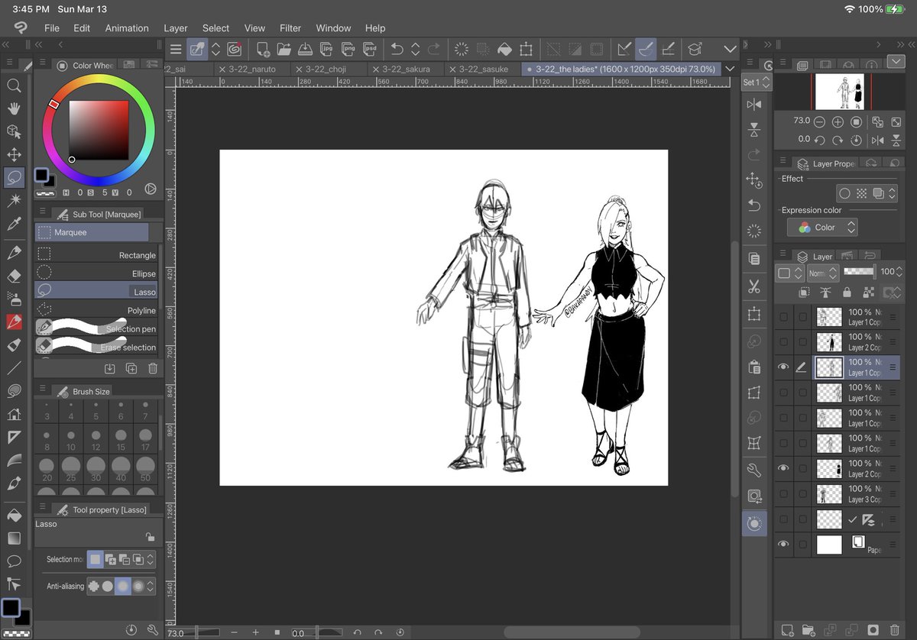This screenshot has width=917, height=640.
Task: Click the Fill paint bucket in command bar
Action: (504, 49)
